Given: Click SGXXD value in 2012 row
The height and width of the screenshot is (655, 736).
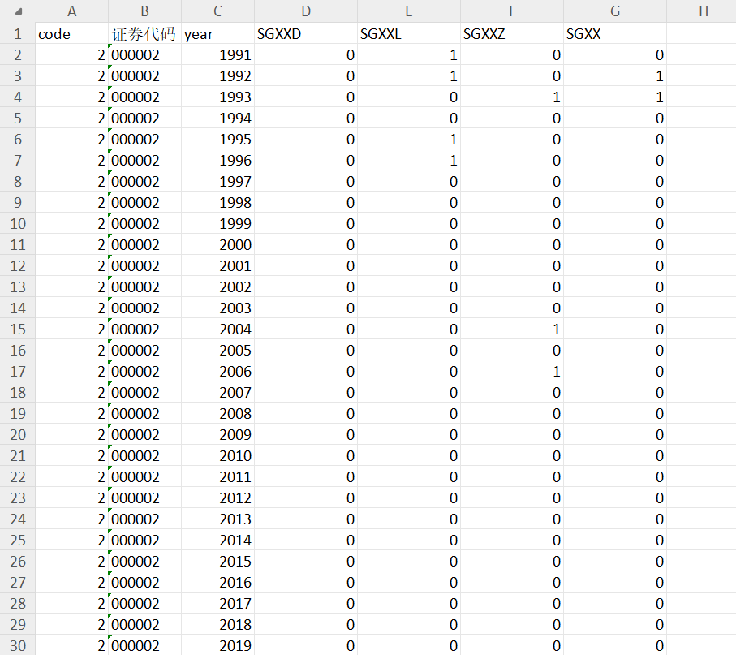Looking at the screenshot, I should [306, 498].
